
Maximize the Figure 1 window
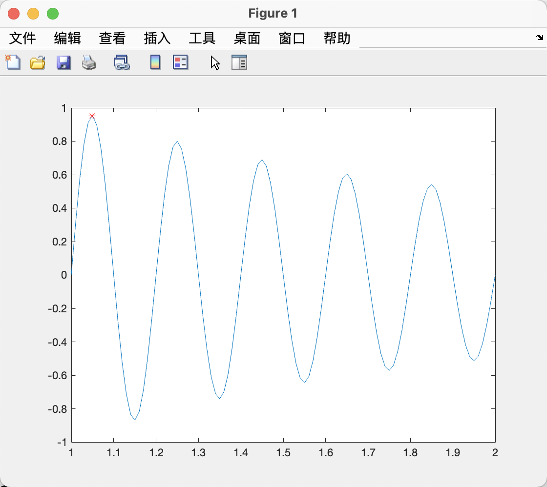pos(53,14)
